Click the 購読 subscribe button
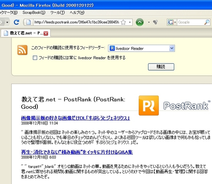Image resolution: width=212 pixels, height=184 pixels. 161,67
